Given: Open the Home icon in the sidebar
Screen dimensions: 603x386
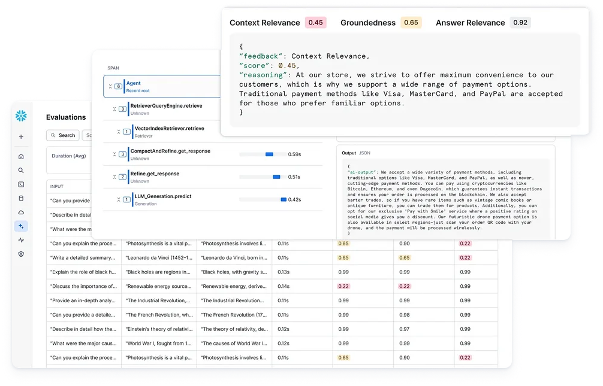Looking at the screenshot, I should tap(21, 157).
